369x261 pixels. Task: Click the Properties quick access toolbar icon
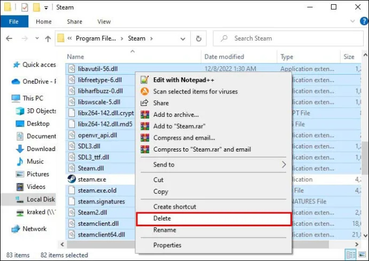[x=25, y=7]
